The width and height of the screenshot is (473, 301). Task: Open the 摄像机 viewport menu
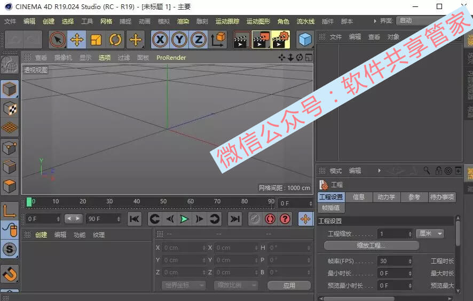(x=63, y=57)
